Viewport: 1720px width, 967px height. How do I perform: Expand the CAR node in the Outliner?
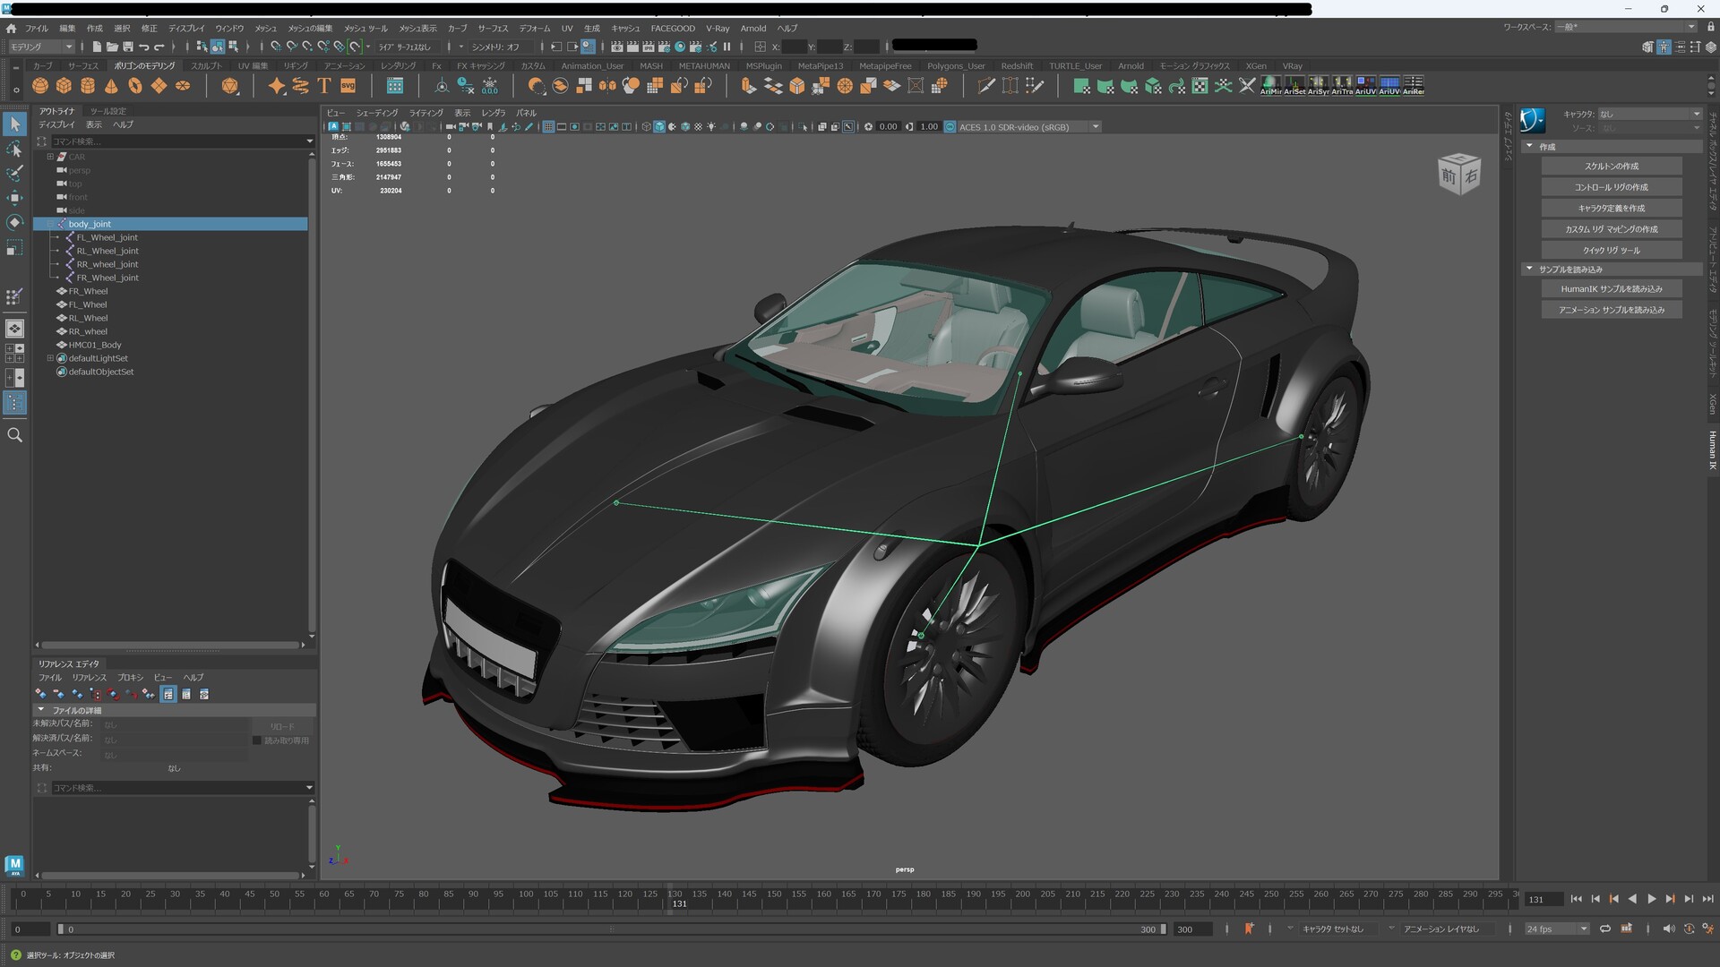[51, 156]
